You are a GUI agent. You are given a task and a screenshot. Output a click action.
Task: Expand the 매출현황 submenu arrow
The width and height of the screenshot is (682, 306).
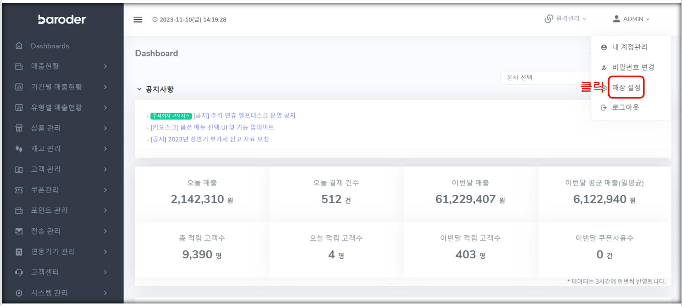coord(105,66)
